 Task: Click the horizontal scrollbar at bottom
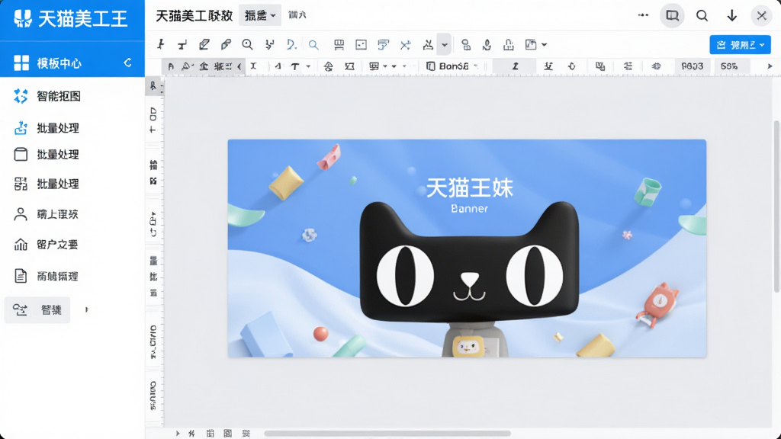coord(387,434)
